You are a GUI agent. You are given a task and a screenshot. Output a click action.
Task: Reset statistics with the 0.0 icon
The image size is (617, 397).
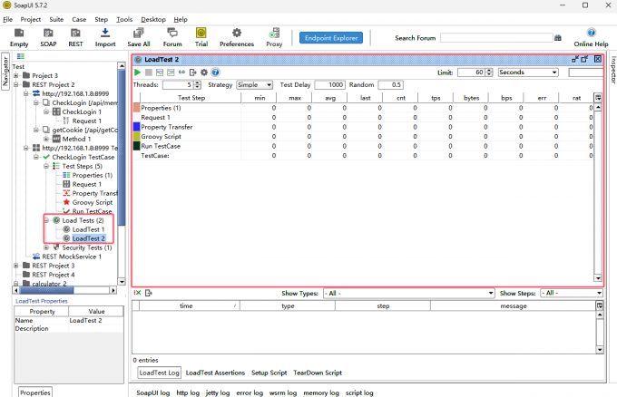click(x=181, y=73)
